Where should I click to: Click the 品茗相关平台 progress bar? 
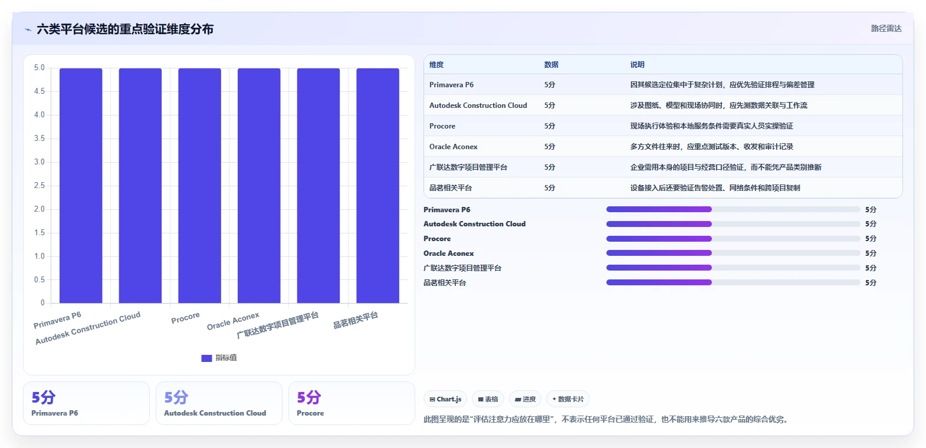pos(733,282)
